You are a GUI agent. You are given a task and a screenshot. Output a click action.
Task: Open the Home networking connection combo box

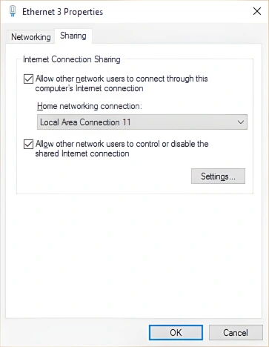coord(142,122)
